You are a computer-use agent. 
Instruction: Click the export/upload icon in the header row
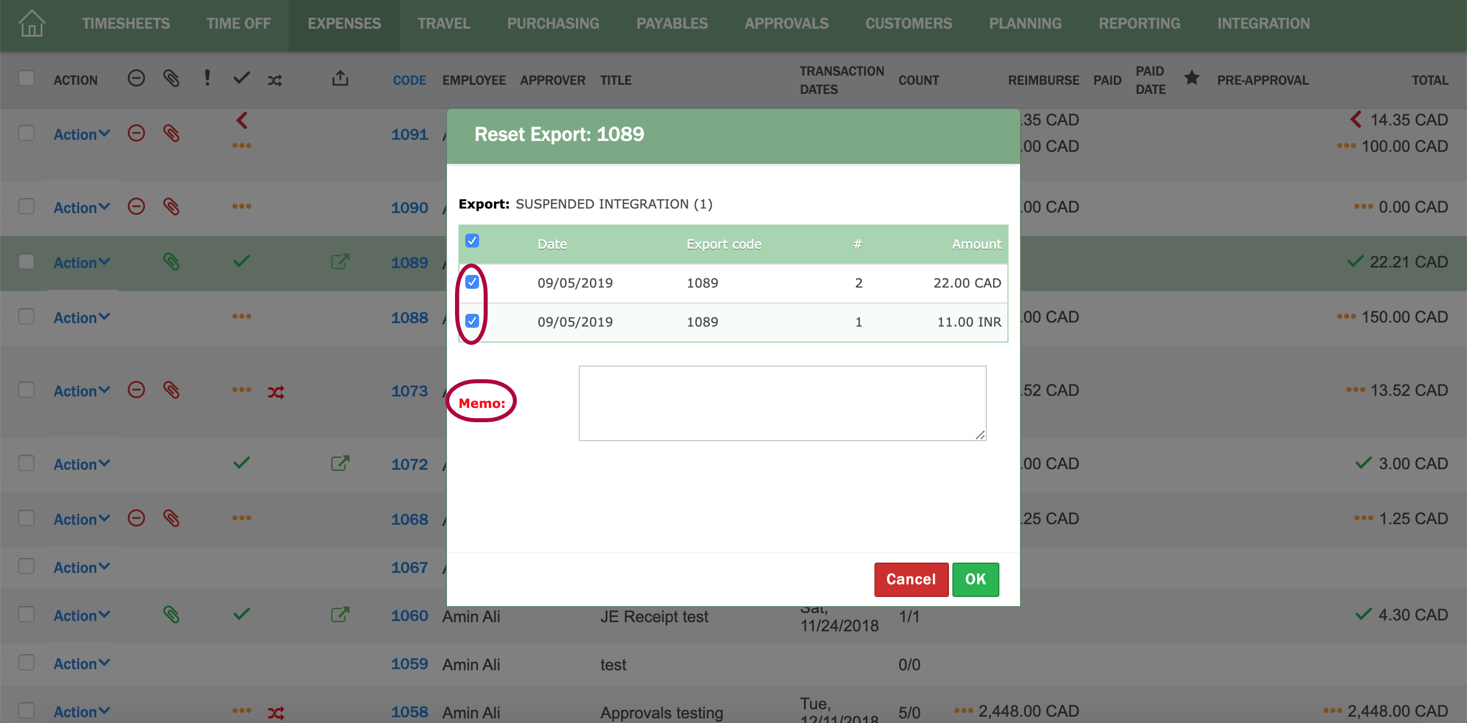click(x=340, y=79)
